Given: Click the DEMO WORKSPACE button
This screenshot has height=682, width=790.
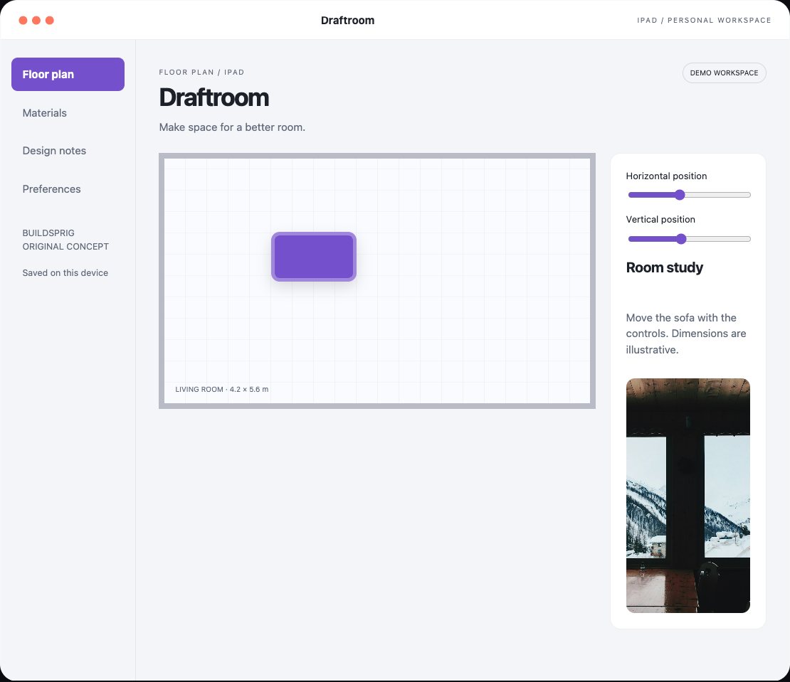Looking at the screenshot, I should (724, 73).
